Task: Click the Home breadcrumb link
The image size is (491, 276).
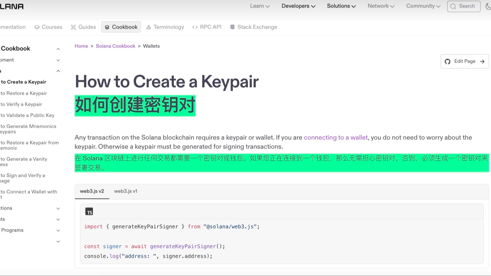Action: [81, 46]
